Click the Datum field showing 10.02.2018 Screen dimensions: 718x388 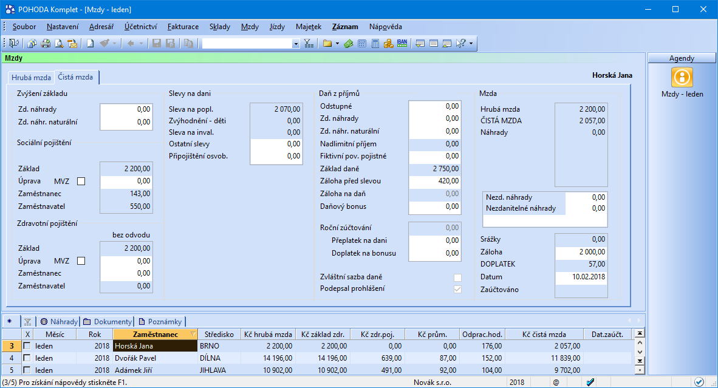[x=581, y=277]
